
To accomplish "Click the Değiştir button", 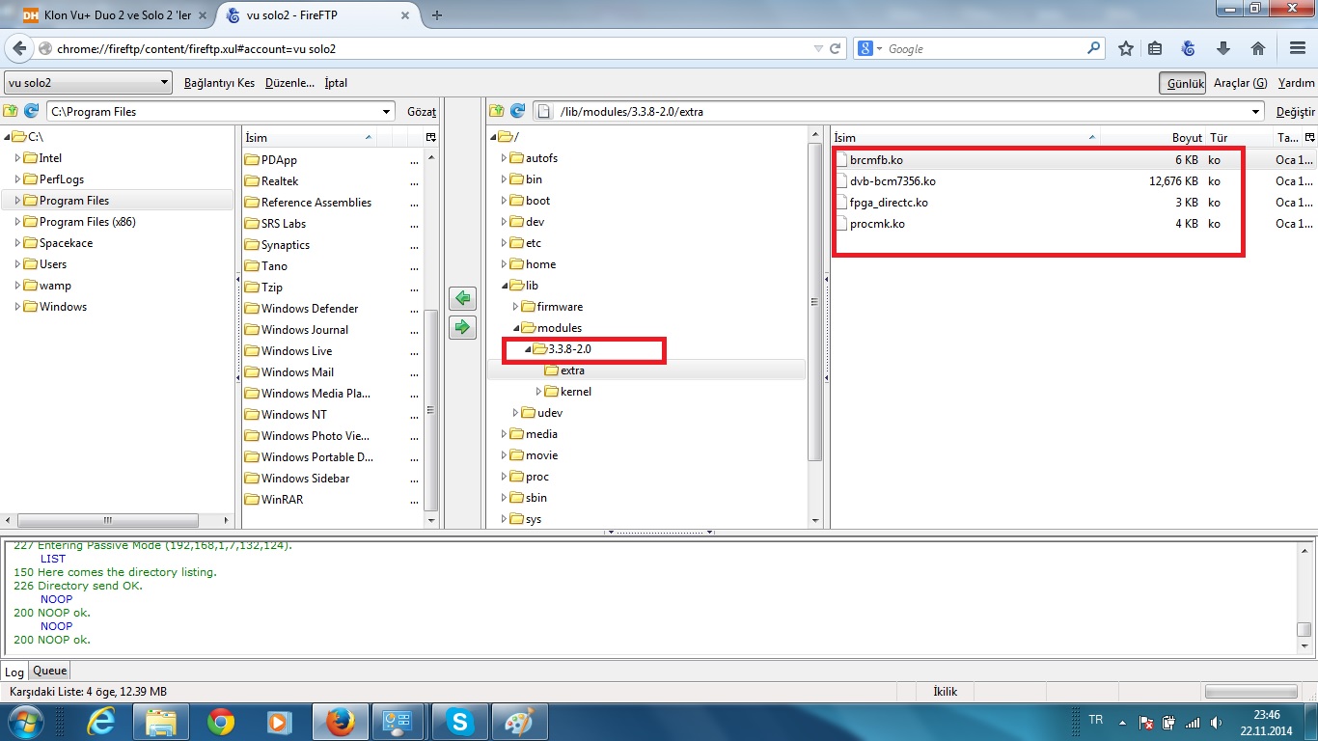I will click(x=1295, y=112).
